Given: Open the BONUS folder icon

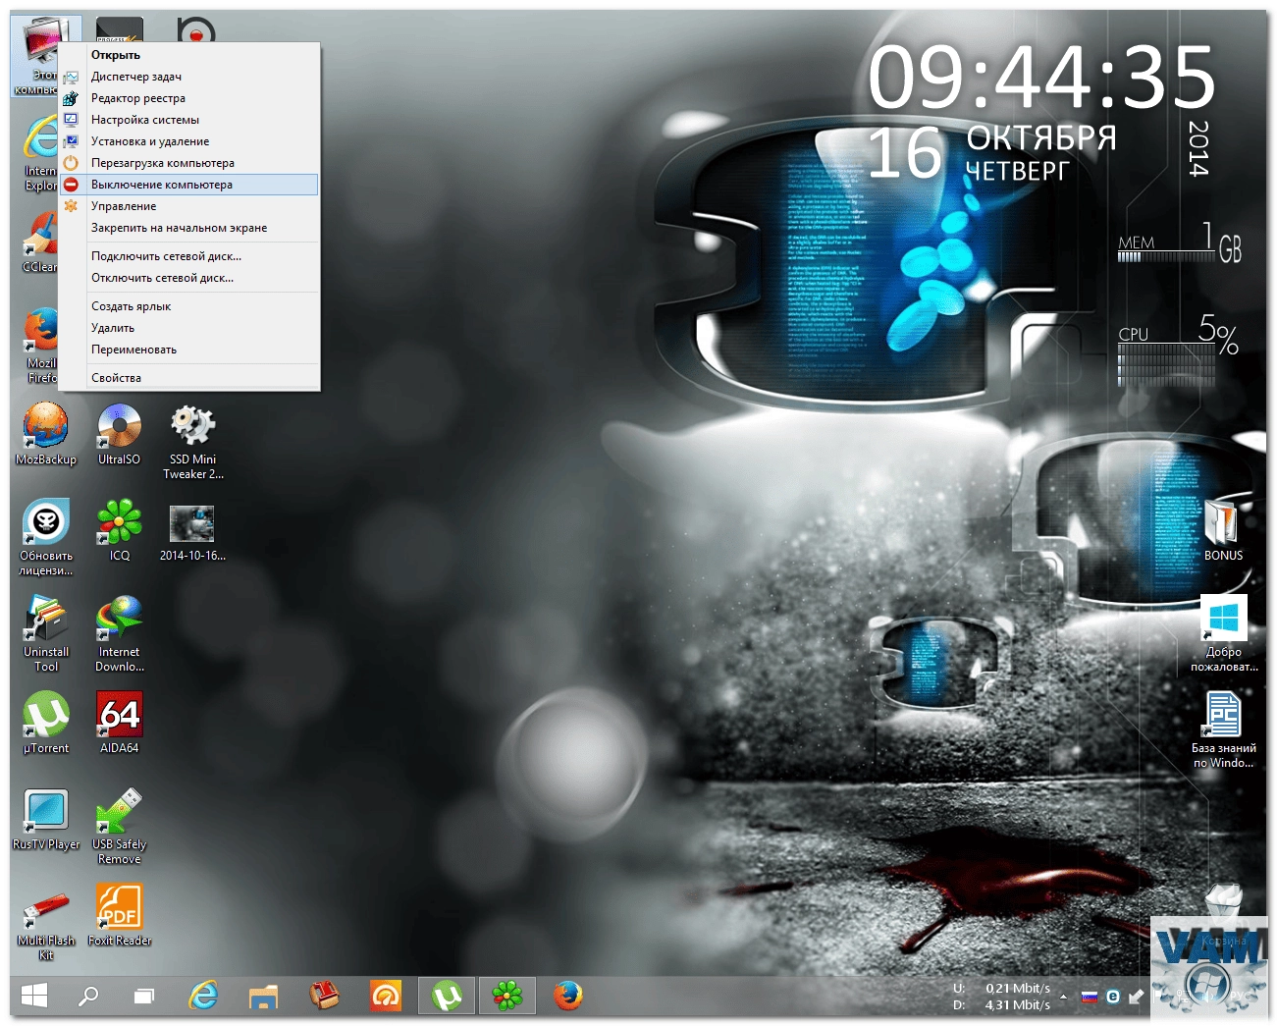Looking at the screenshot, I should 1223,530.
